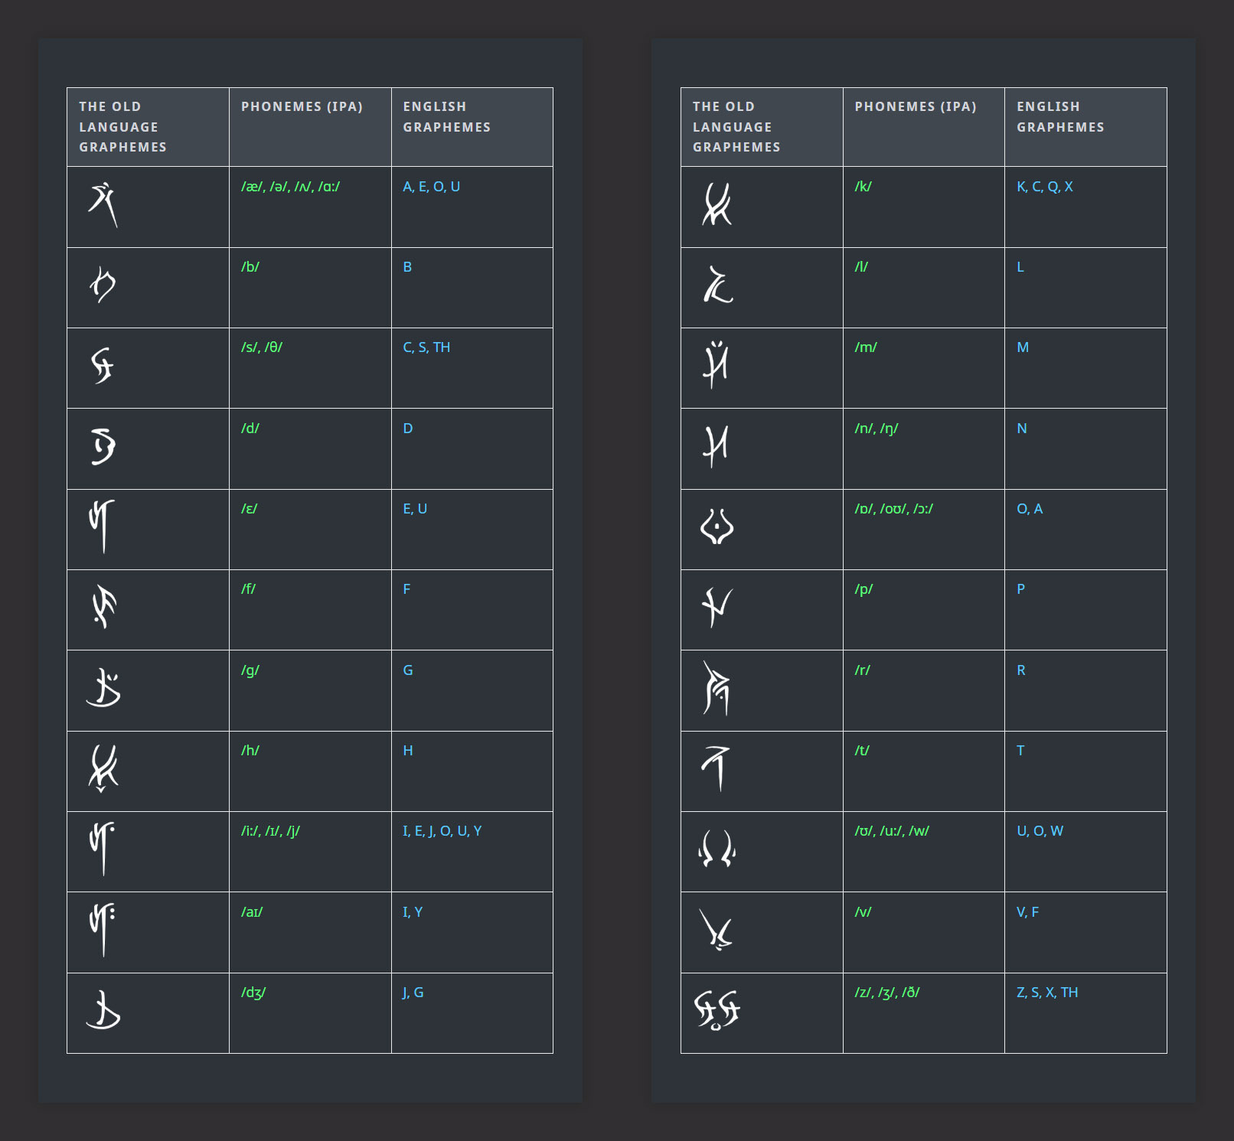Click the graphemes 'Z, S, X, TH'
The width and height of the screenshot is (1234, 1141).
point(1047,993)
